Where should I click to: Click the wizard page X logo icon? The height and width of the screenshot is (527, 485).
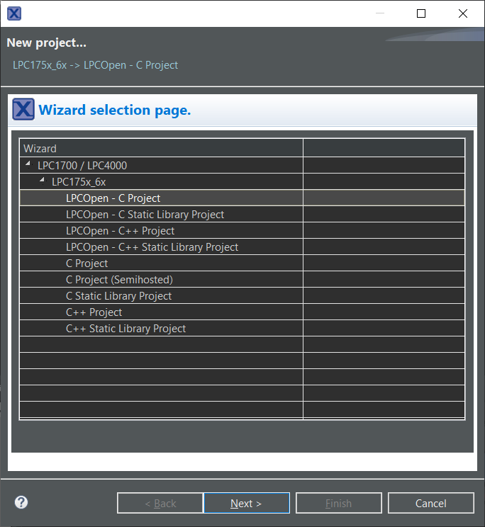[x=23, y=109]
